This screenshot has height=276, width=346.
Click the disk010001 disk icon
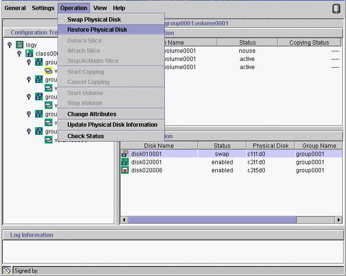(125, 154)
